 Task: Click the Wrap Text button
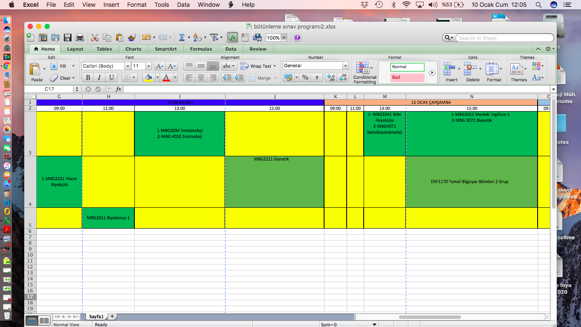(258, 66)
